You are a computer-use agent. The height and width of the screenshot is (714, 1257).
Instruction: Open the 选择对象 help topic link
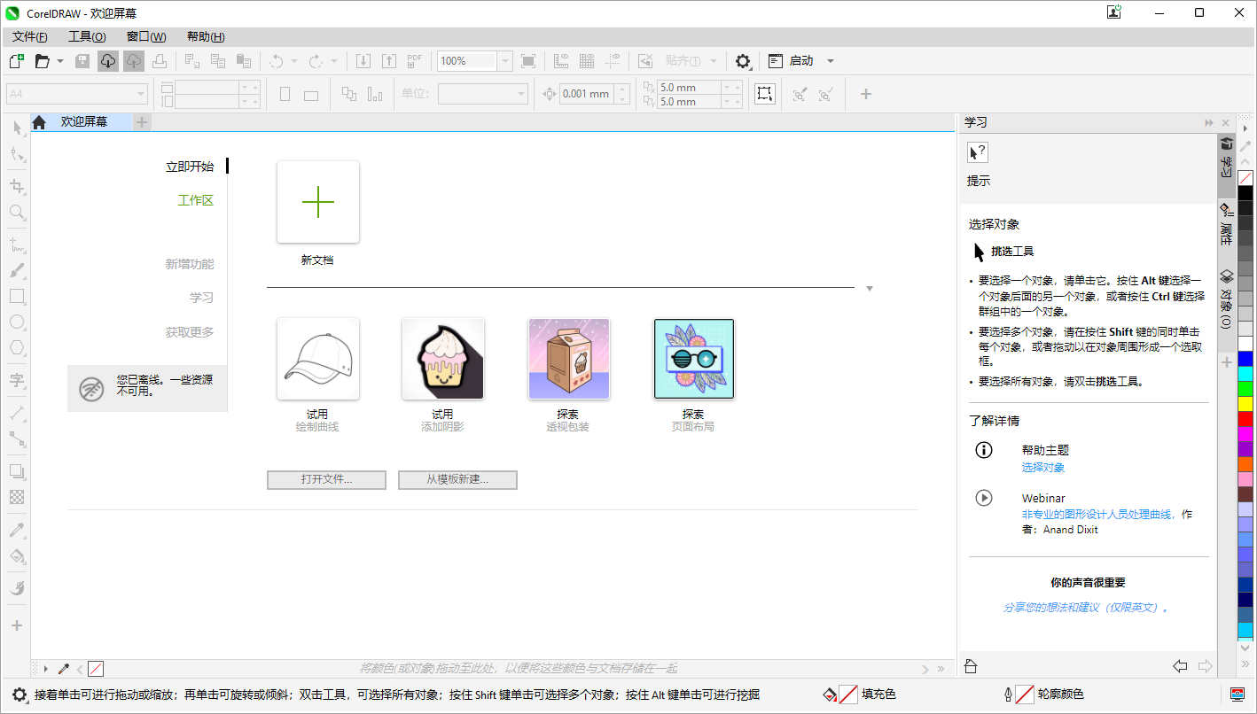[x=1043, y=467]
